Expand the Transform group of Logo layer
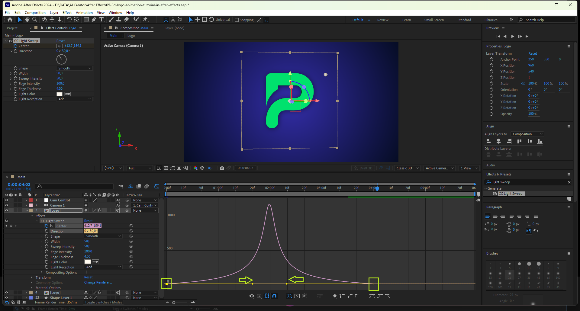Image resolution: width=580 pixels, height=311 pixels. click(31, 277)
